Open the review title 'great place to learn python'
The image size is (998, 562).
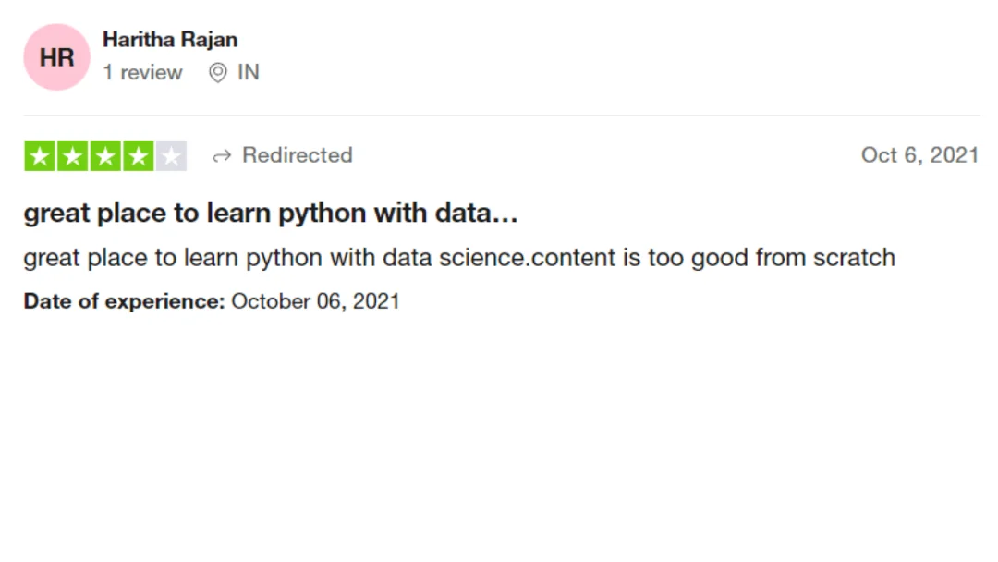(x=271, y=214)
